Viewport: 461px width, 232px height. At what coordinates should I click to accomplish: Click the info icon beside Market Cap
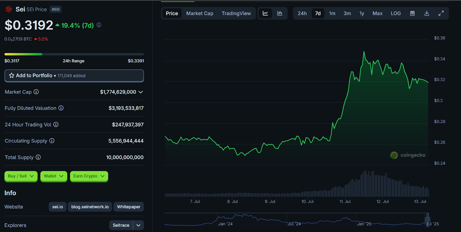(x=36, y=92)
